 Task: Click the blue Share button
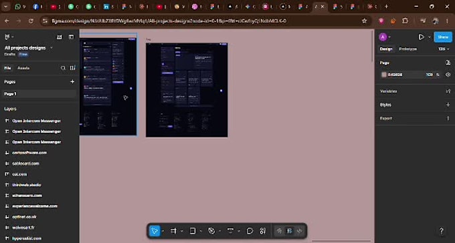pyautogui.click(x=443, y=37)
